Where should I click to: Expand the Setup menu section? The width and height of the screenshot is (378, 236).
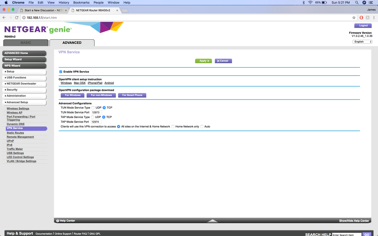(x=24, y=71)
